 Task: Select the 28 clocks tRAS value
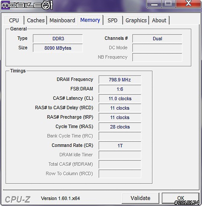point(120,127)
